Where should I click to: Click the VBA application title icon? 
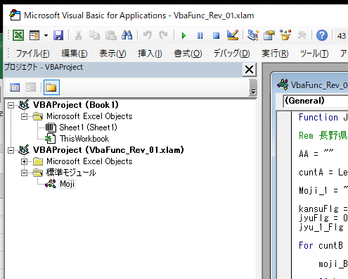[x=15, y=15]
